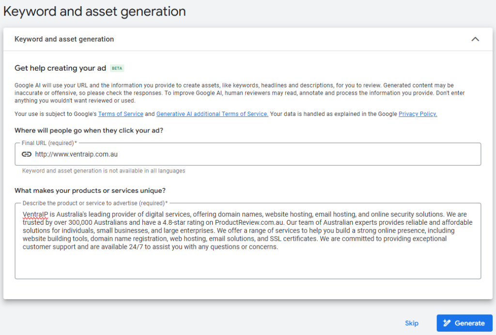This screenshot has width=496, height=335.
Task: Click the magic wand icon on the Generate button
Action: click(x=447, y=323)
